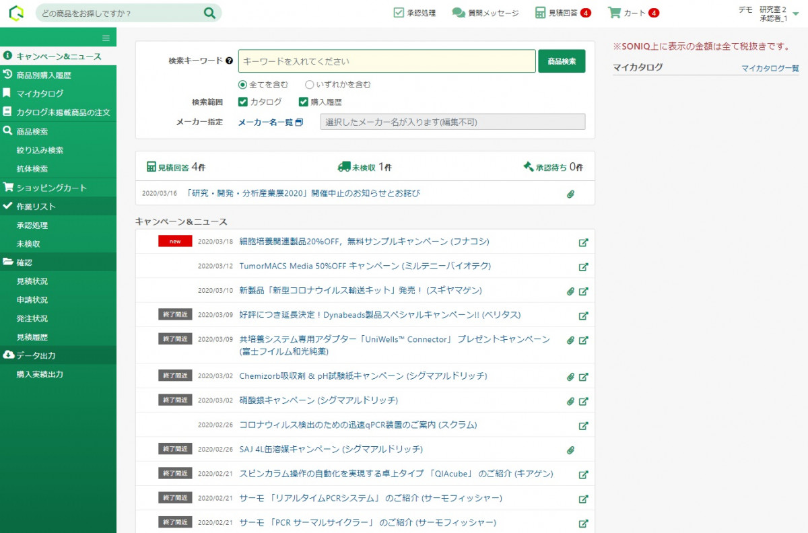This screenshot has height=533, width=808.
Task: Uncheck the 購入履歴 search scope checkbox
Action: (x=304, y=102)
